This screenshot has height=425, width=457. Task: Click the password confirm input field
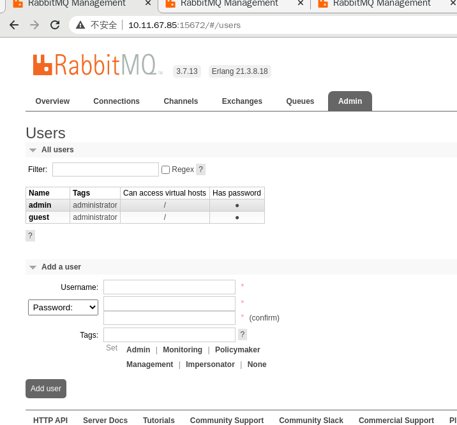(169, 318)
